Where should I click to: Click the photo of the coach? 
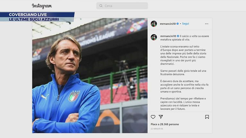click(90, 77)
